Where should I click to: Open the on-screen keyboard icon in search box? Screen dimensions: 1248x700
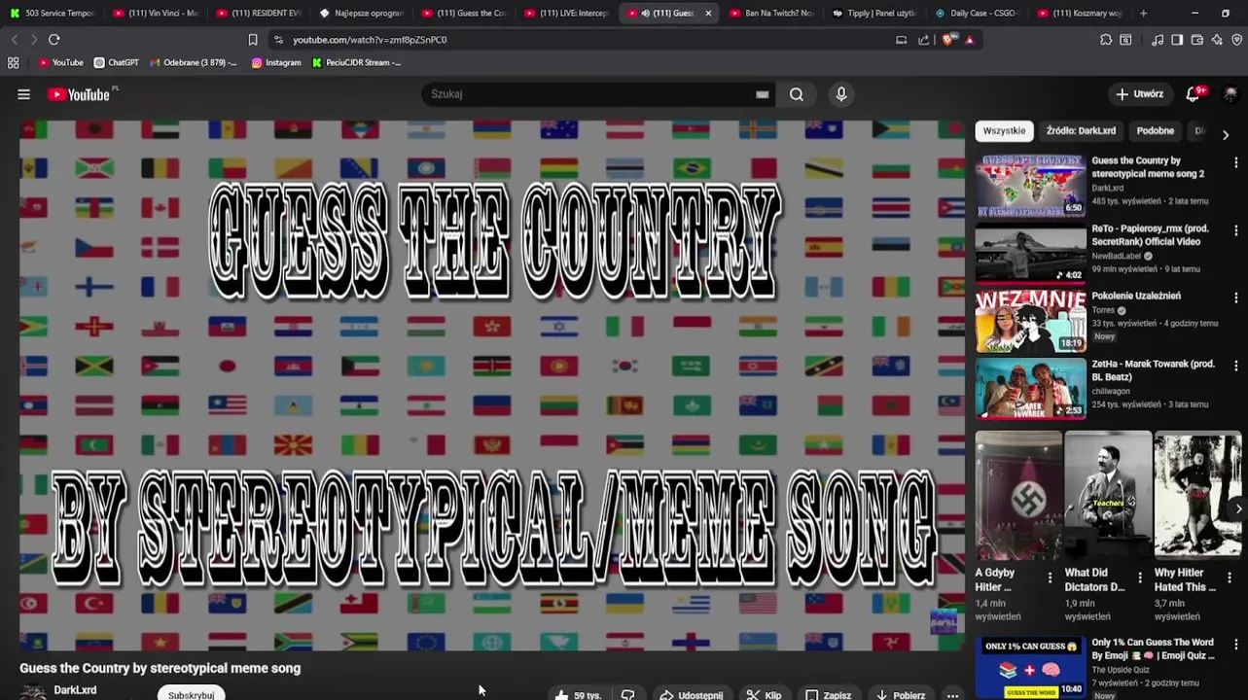[763, 94]
